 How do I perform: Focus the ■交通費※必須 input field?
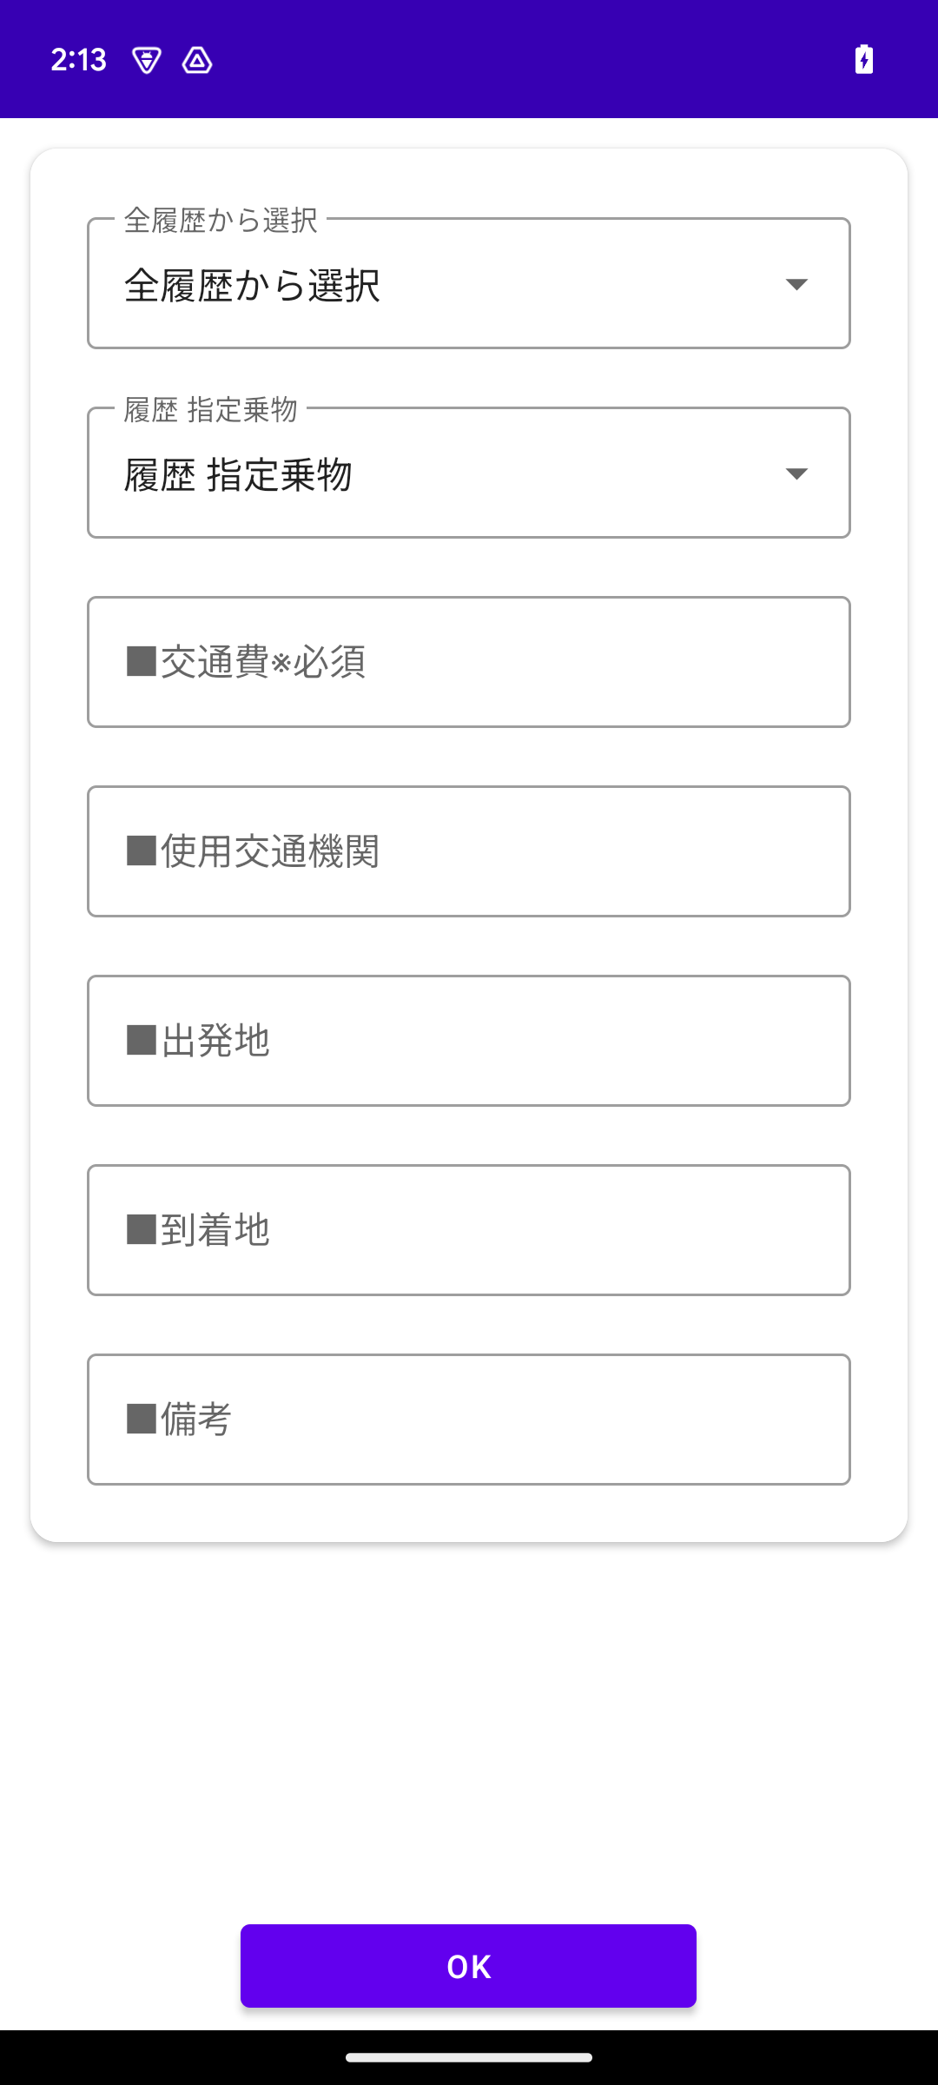pos(469,662)
